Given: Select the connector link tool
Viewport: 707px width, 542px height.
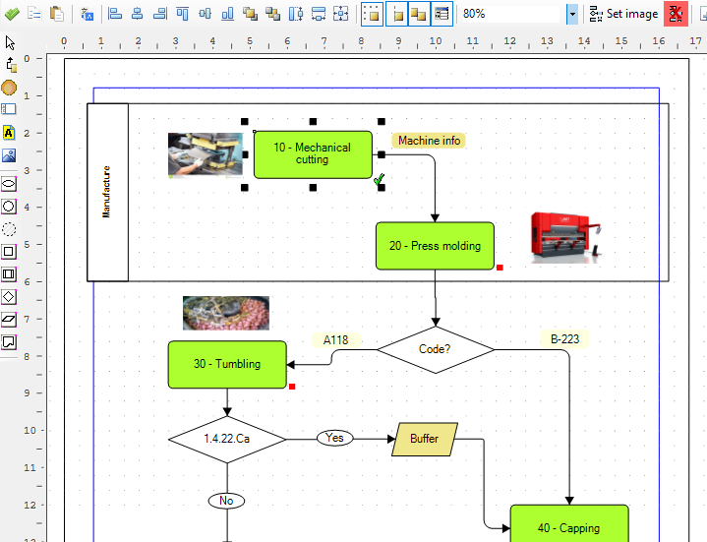Looking at the screenshot, I should pyautogui.click(x=11, y=65).
